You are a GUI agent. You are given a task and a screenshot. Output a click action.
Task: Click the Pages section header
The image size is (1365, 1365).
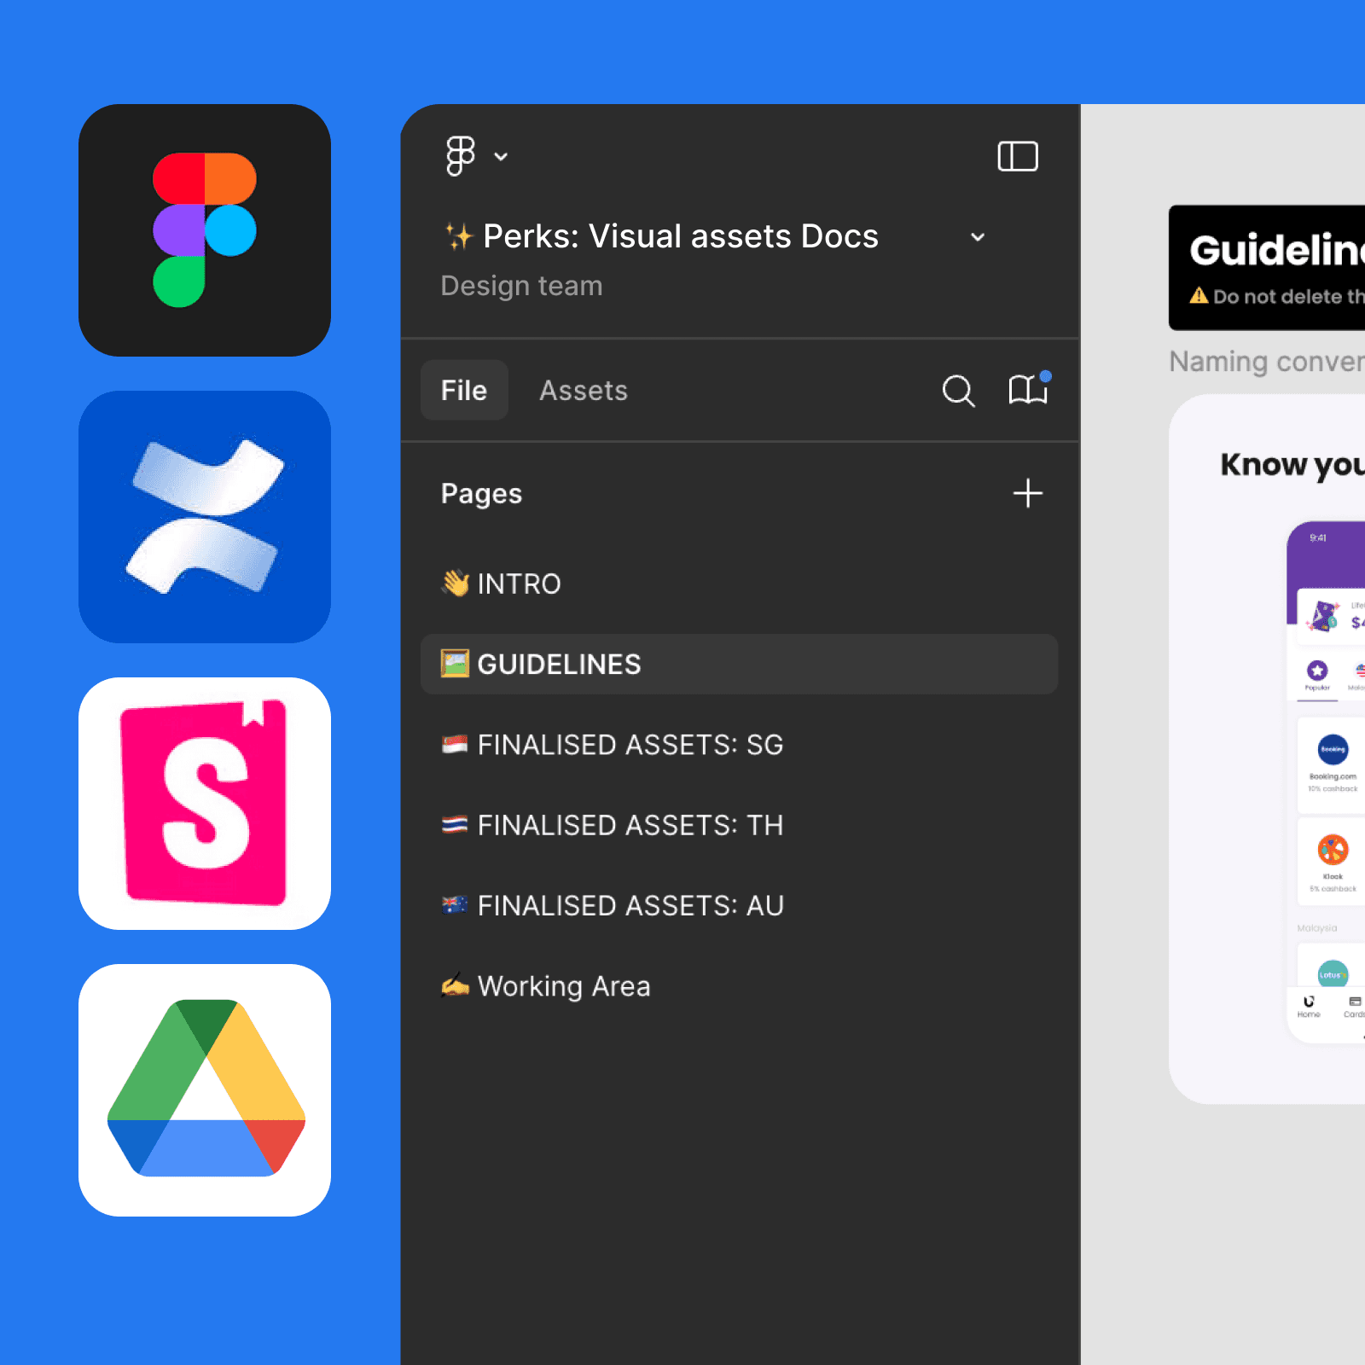481,493
